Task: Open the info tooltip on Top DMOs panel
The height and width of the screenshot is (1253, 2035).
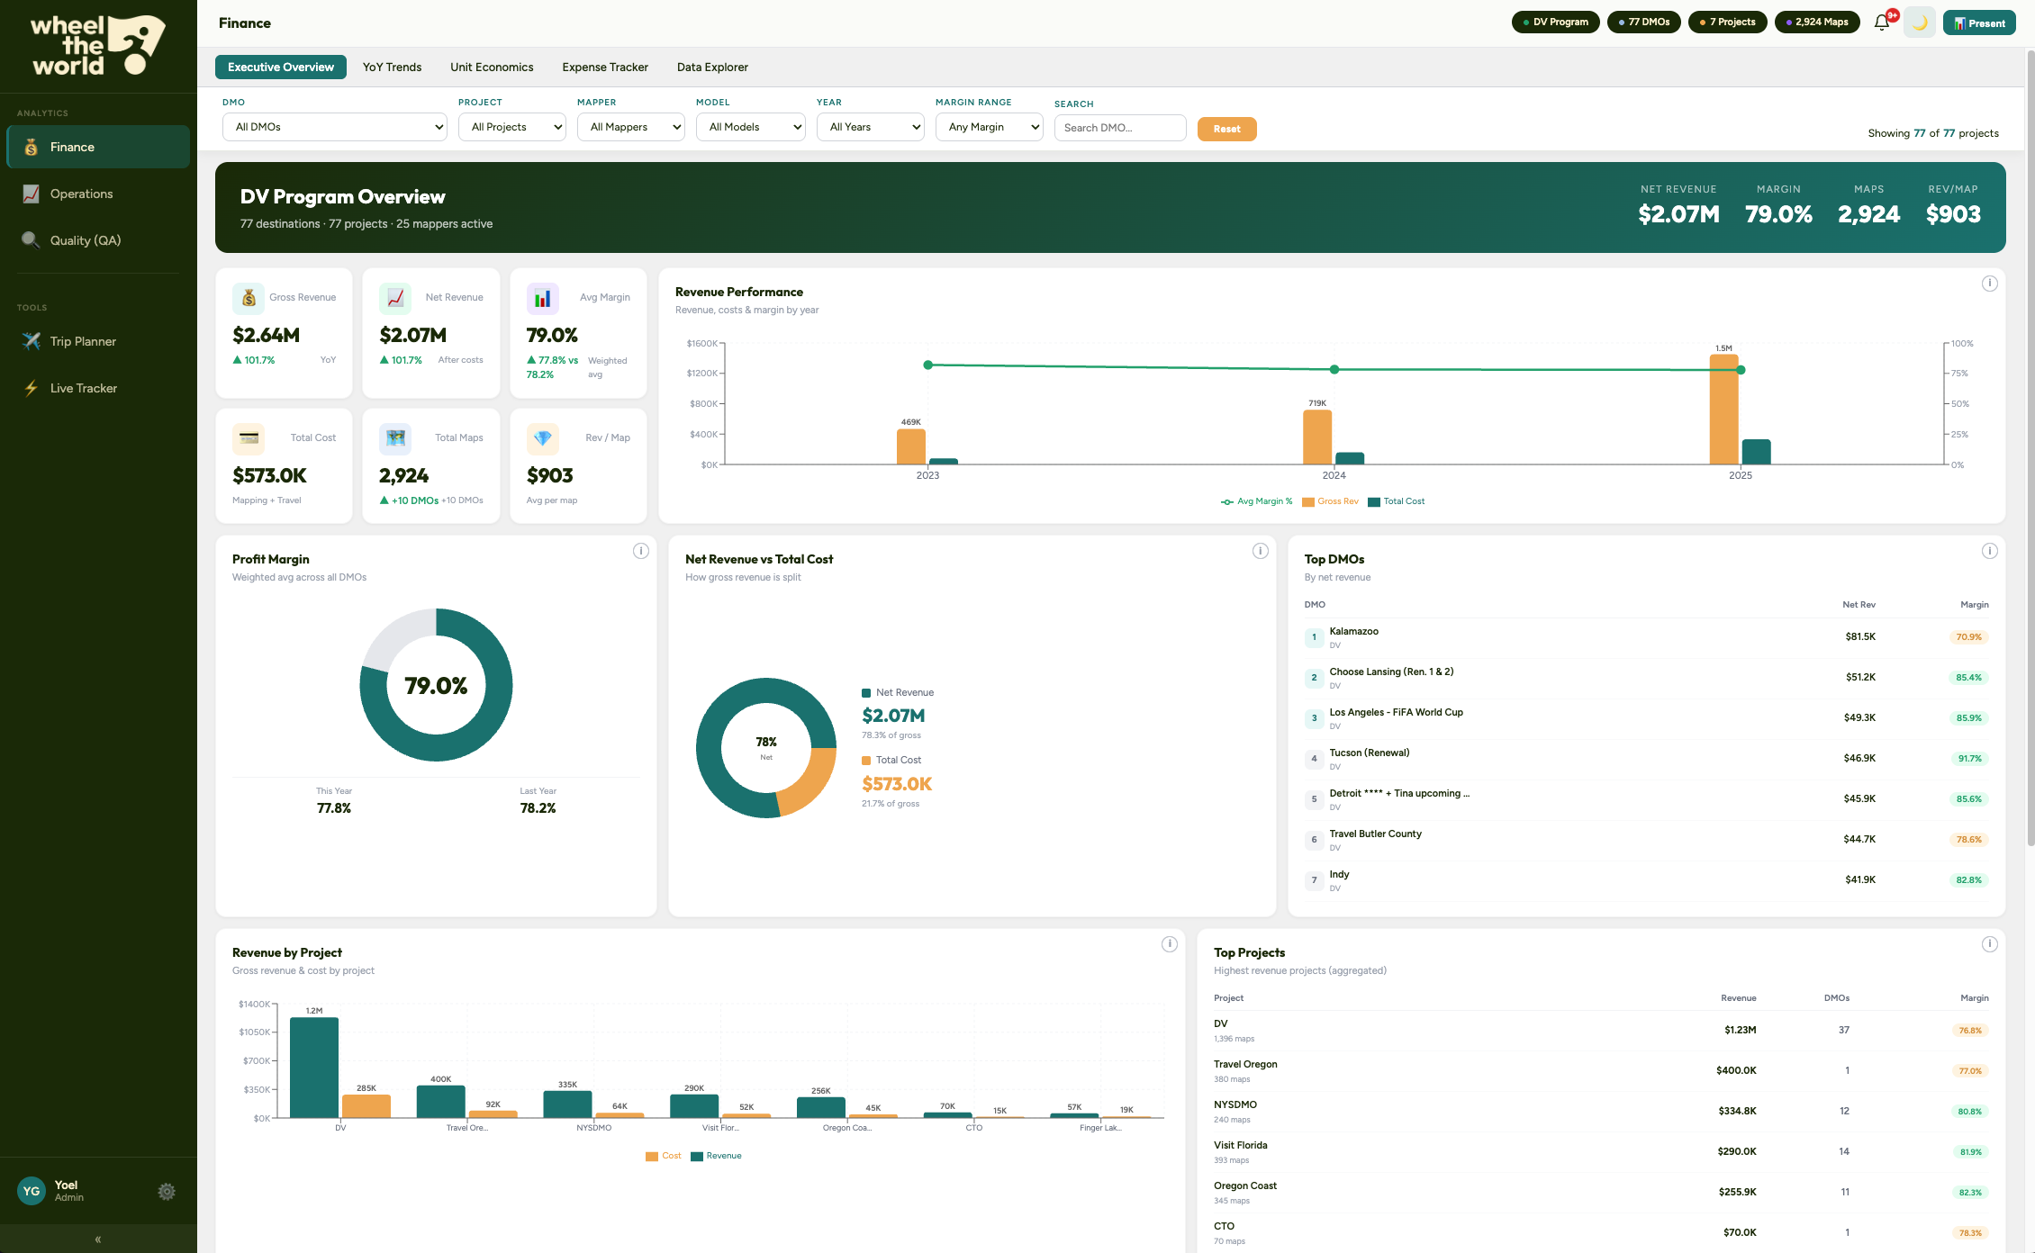Action: coord(1990,550)
